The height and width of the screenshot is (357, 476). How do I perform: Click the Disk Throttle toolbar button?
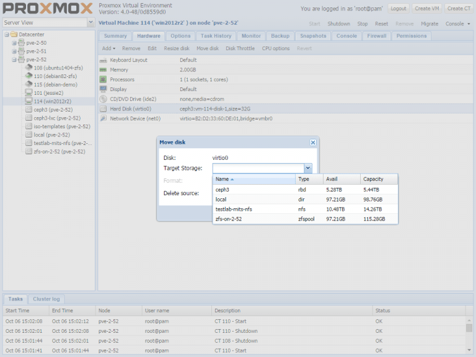click(x=240, y=48)
